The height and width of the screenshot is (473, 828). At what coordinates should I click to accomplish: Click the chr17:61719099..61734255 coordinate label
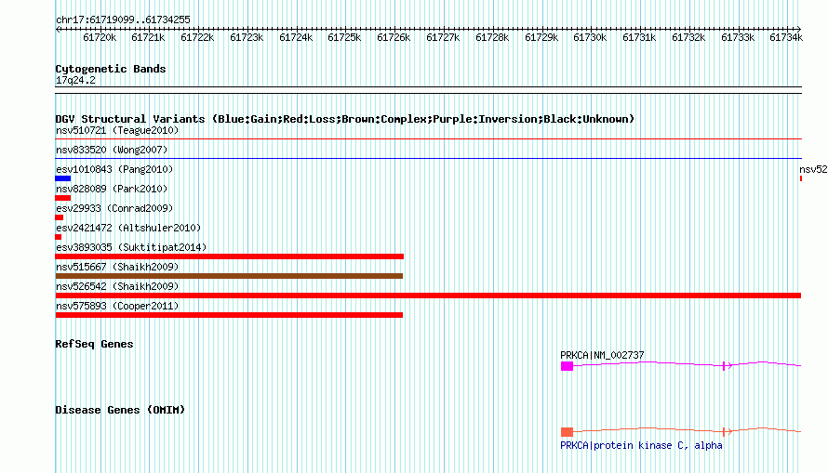pos(123,20)
